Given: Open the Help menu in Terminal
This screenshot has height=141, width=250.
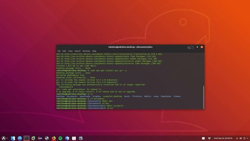Looking at the screenshot, I should coord(94,51).
